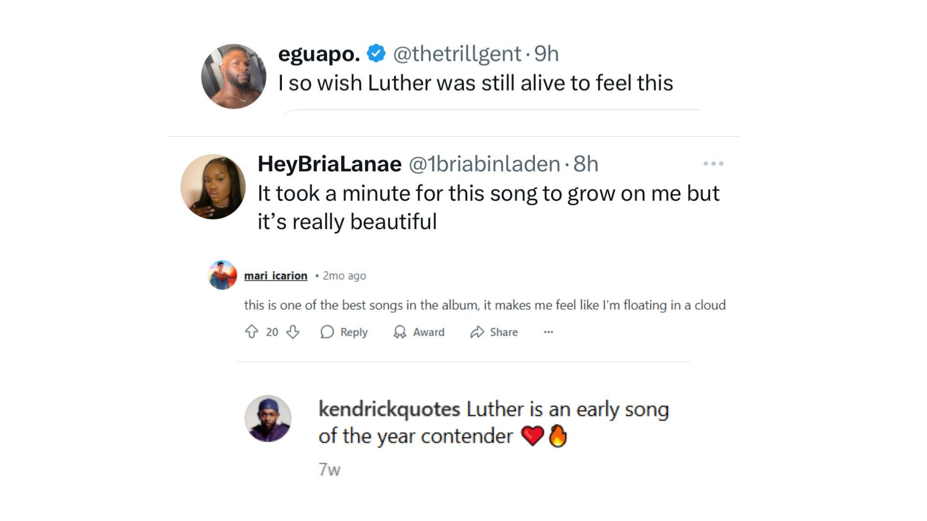The width and height of the screenshot is (927, 521).
Task: Click the Award ribbon icon
Action: tap(400, 332)
